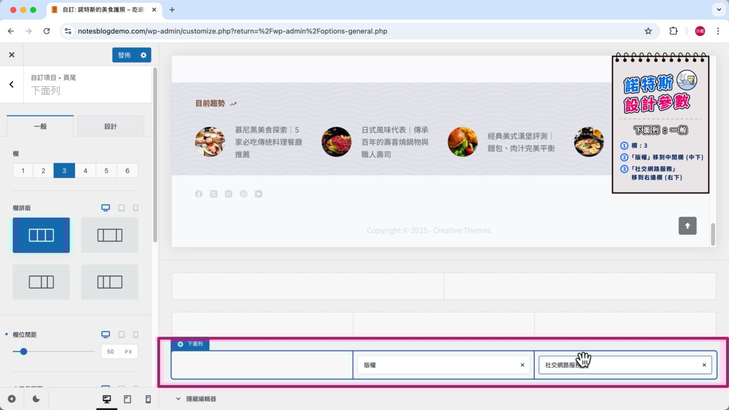Click the 發佈 publish button

(x=124, y=55)
